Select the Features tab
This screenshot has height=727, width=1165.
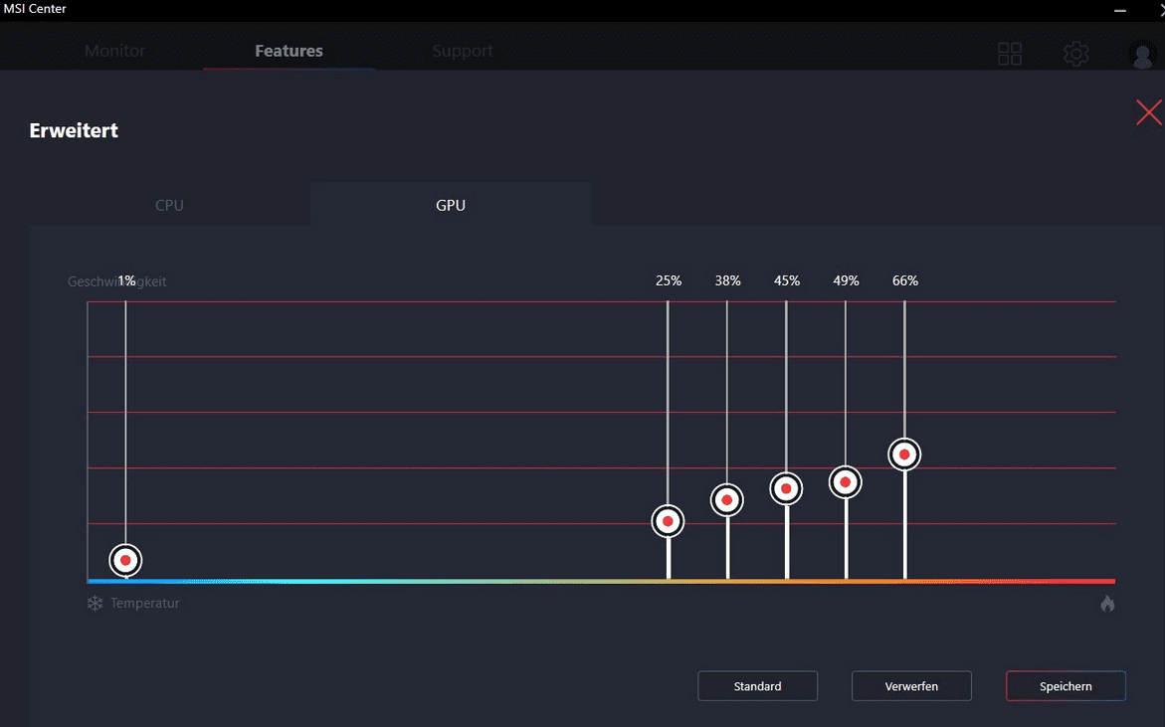(x=290, y=51)
